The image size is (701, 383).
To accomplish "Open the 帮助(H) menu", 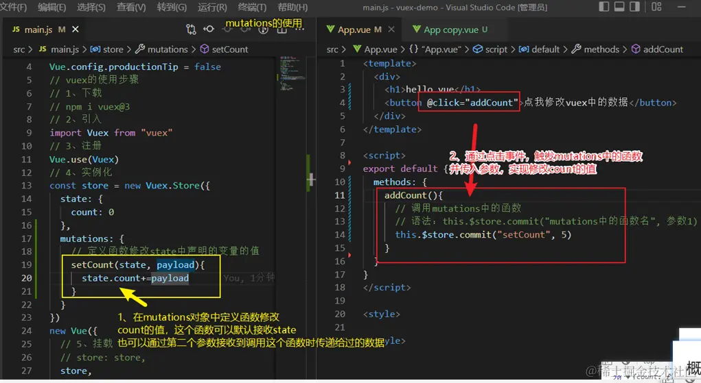I will (292, 7).
